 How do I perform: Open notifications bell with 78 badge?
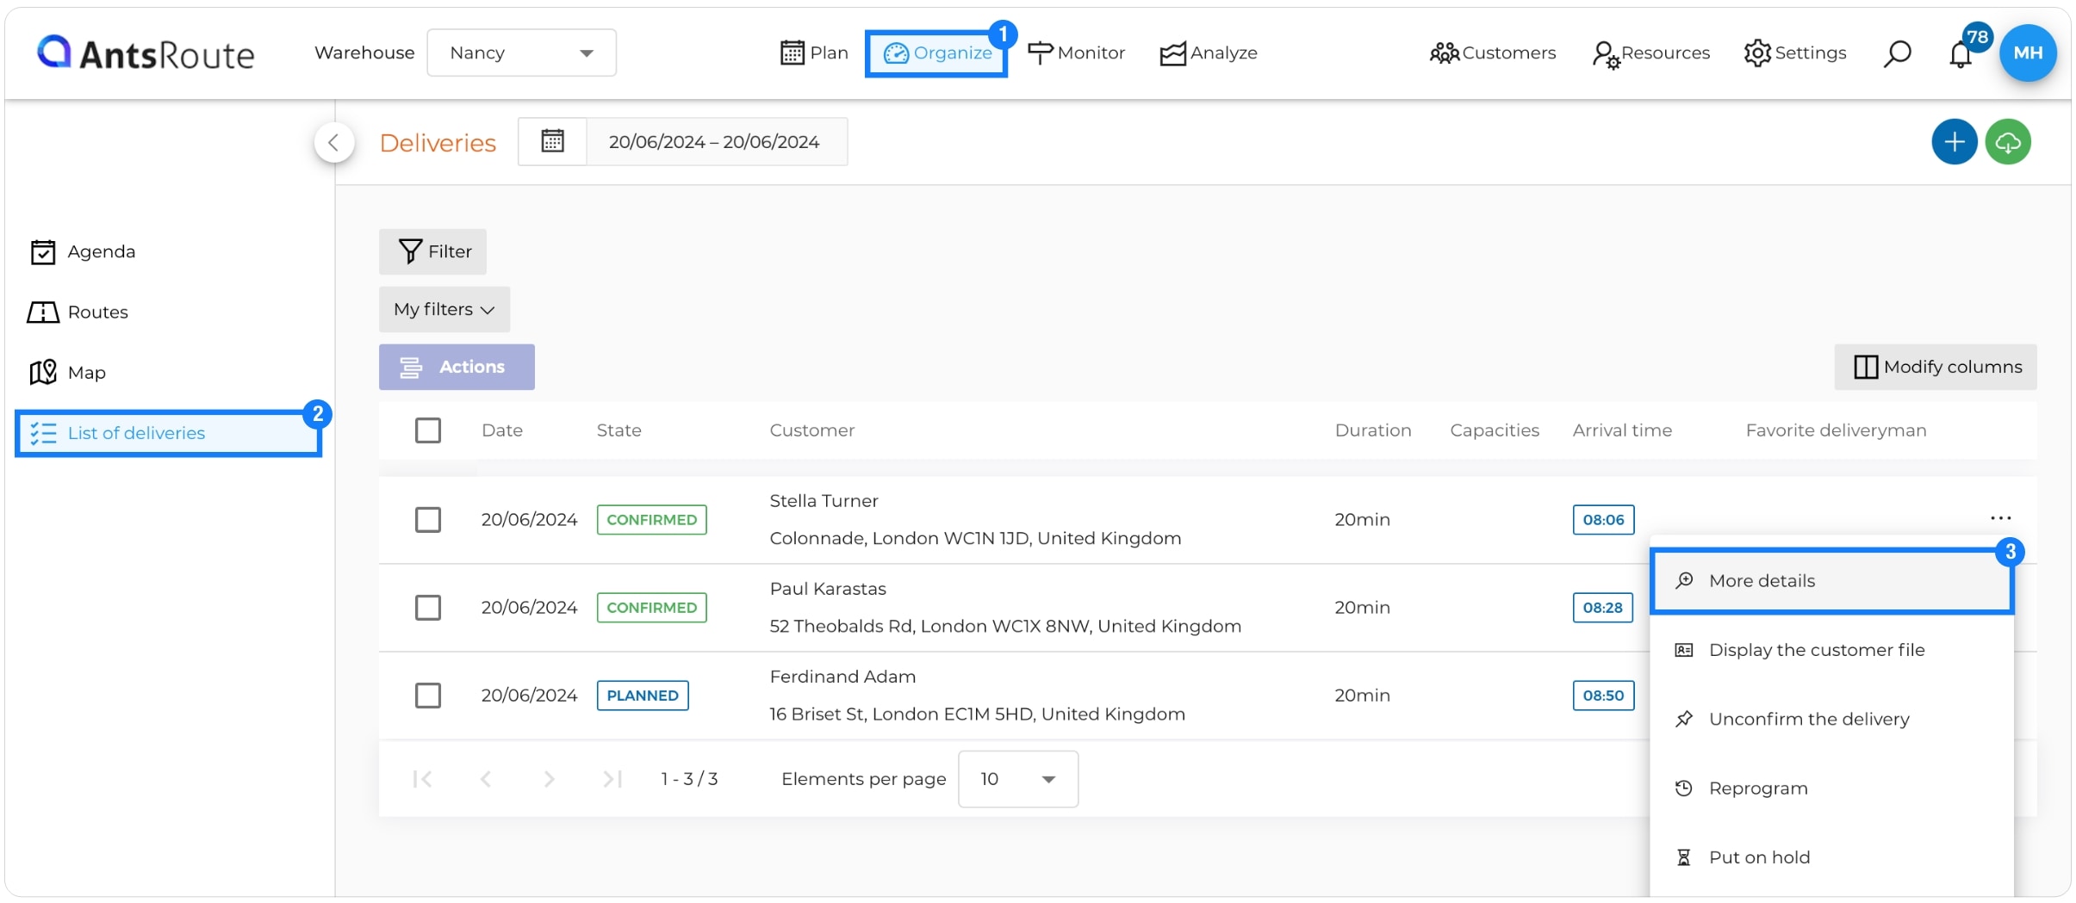point(1961,53)
